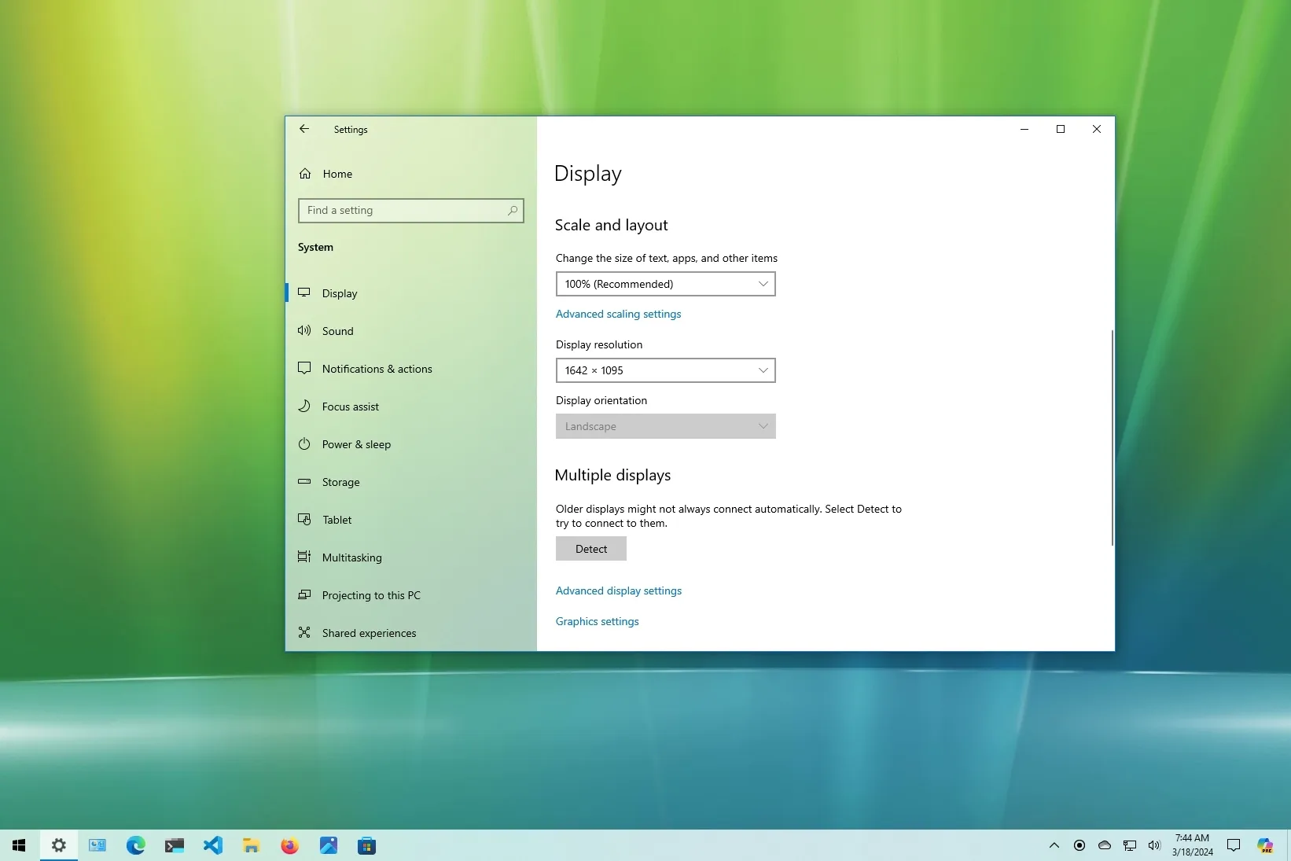Click the Detect button for older displays
This screenshot has width=1291, height=861.
click(x=590, y=548)
